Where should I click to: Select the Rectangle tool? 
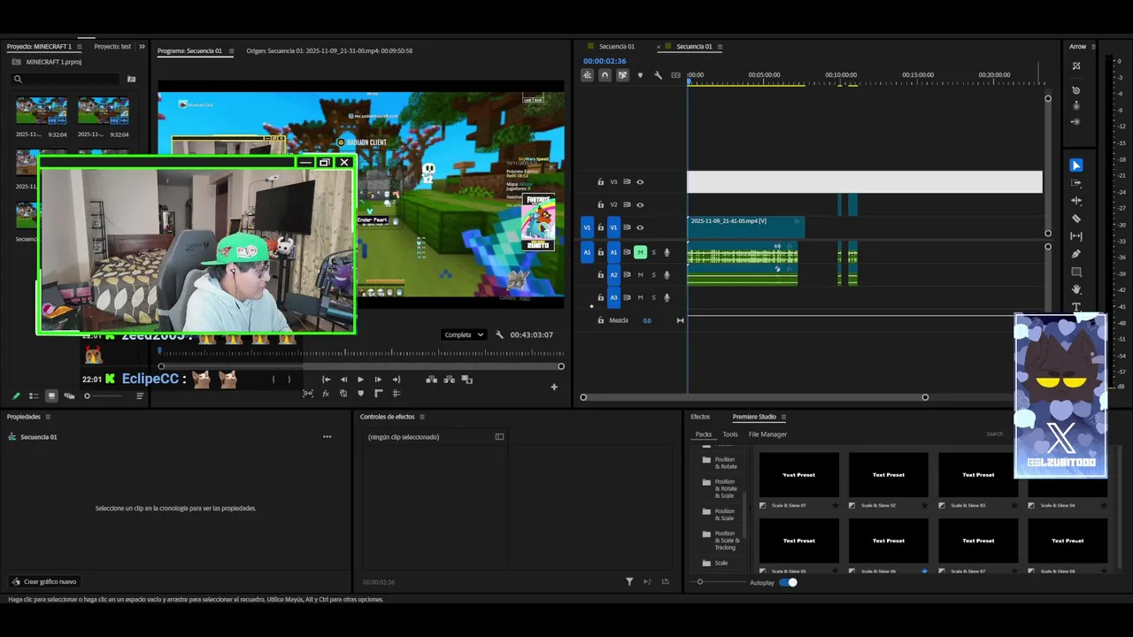click(x=1076, y=272)
